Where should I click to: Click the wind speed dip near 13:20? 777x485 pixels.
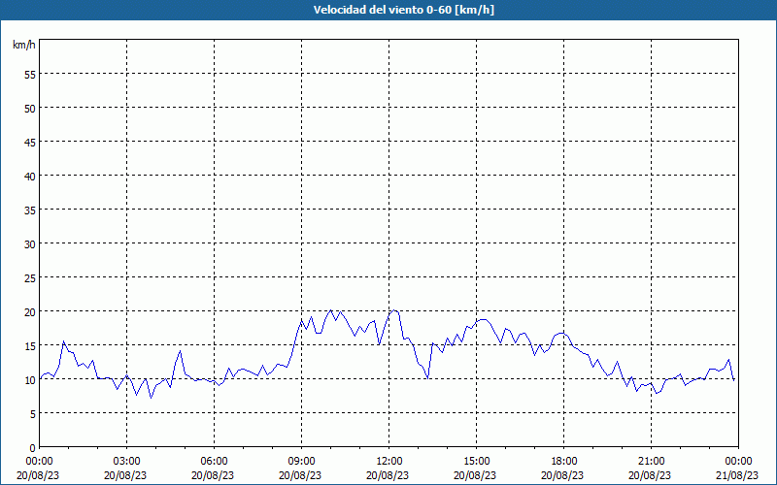pyautogui.click(x=427, y=378)
